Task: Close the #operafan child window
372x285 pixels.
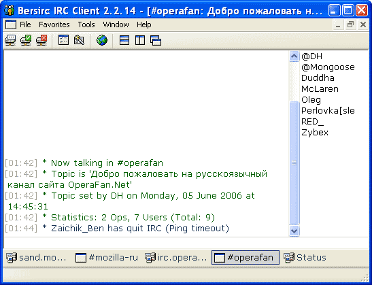Action: (363, 24)
